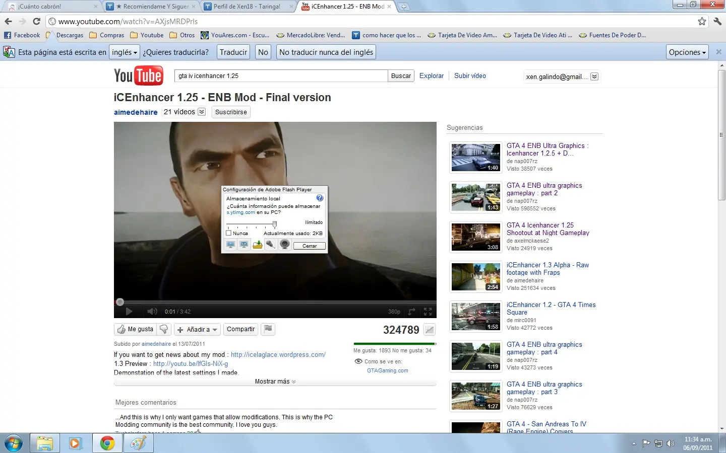
Task: Open Flash Player help question mark
Action: (320, 198)
